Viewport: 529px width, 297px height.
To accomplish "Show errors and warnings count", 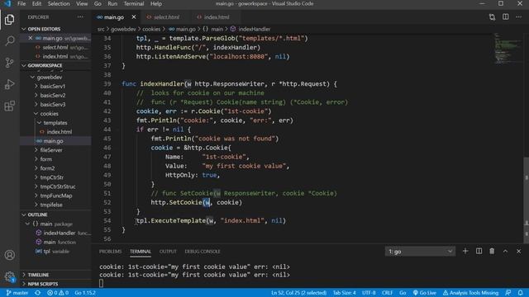I will pyautogui.click(x=58, y=293).
